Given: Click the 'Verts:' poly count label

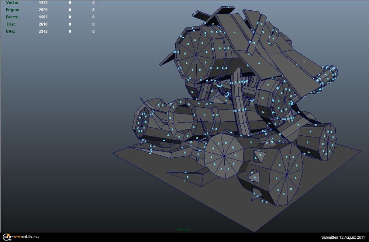Looking at the screenshot, I should [12, 3].
